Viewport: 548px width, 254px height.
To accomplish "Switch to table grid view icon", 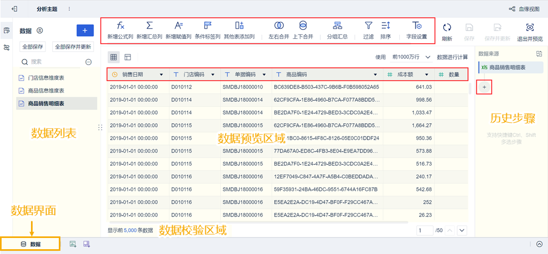I will [113, 57].
